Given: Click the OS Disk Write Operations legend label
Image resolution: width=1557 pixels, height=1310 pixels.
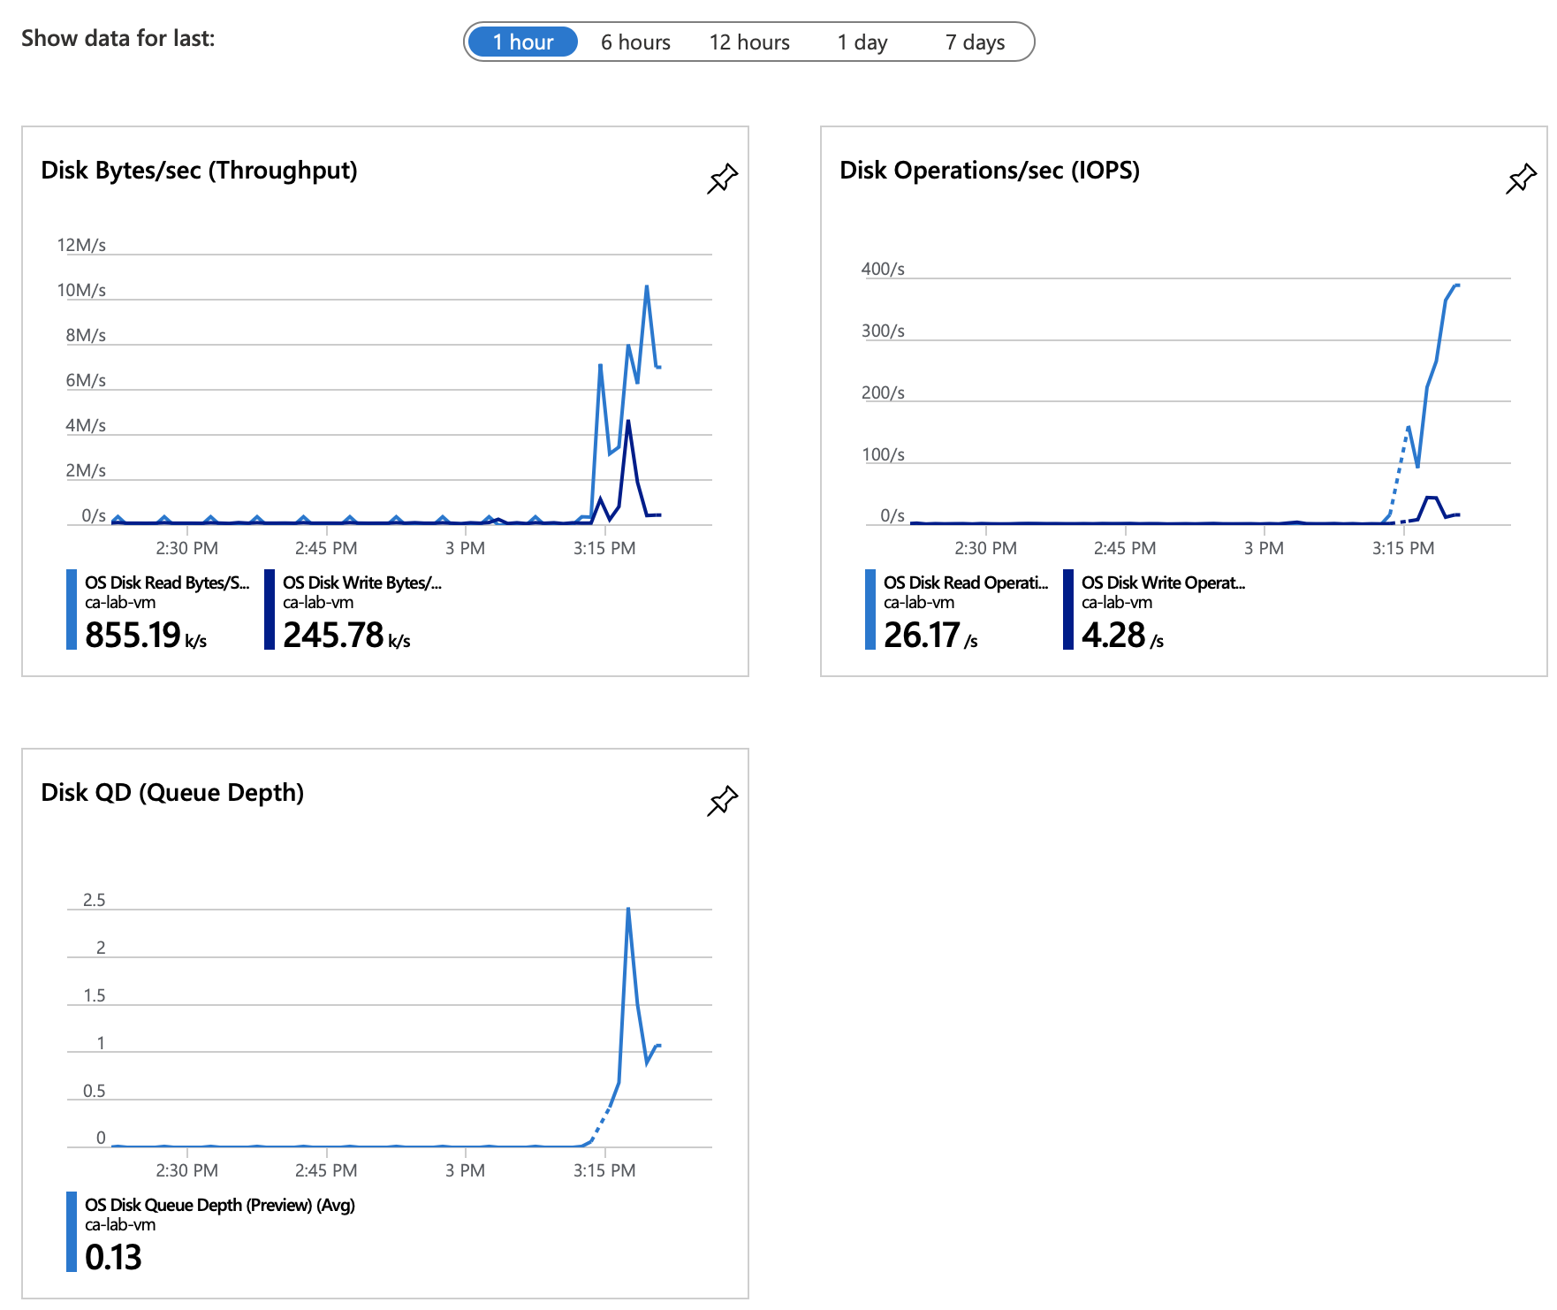Looking at the screenshot, I should coord(1163,583).
